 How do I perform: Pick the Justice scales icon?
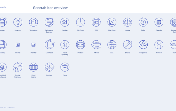tap(128, 22)
